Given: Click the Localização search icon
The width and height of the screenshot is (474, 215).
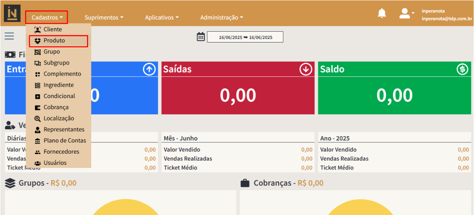Looking at the screenshot, I should (x=38, y=119).
